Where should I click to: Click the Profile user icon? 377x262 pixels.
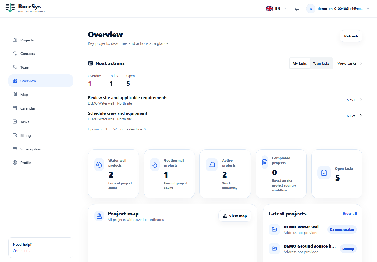click(x=15, y=162)
